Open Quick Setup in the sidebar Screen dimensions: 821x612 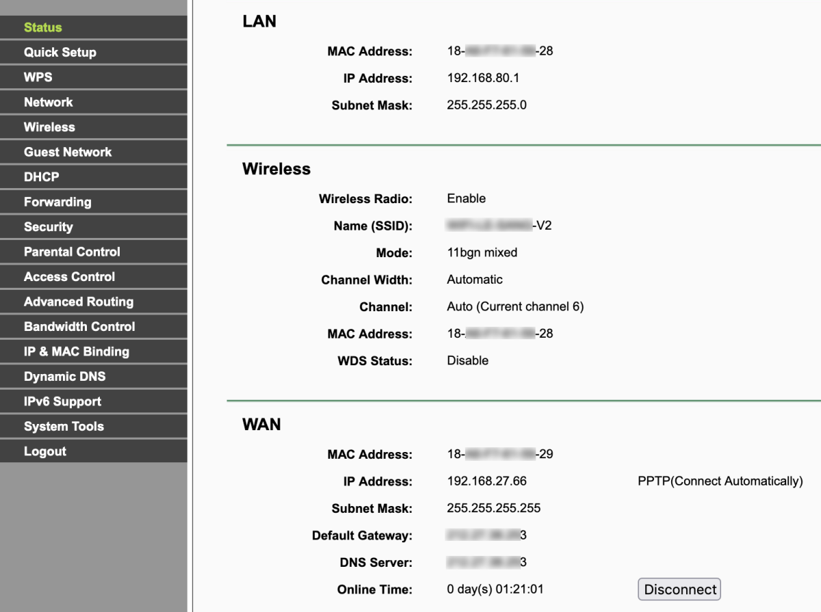point(60,53)
